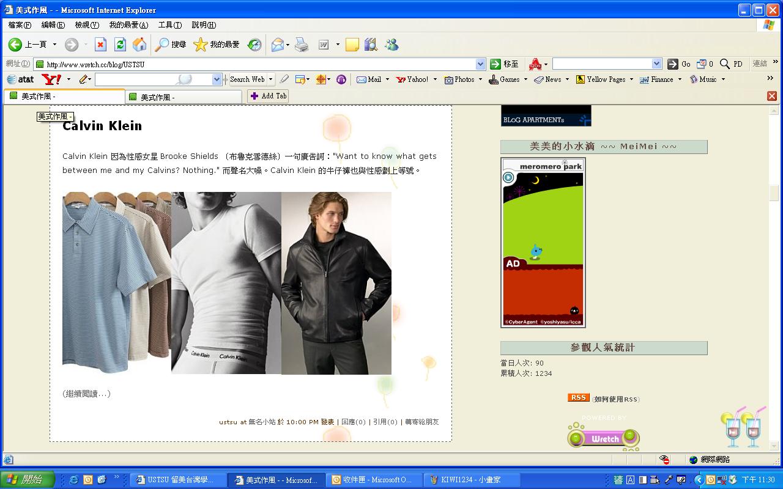Click the purple headphones icon
The image size is (783, 489).
[341, 79]
